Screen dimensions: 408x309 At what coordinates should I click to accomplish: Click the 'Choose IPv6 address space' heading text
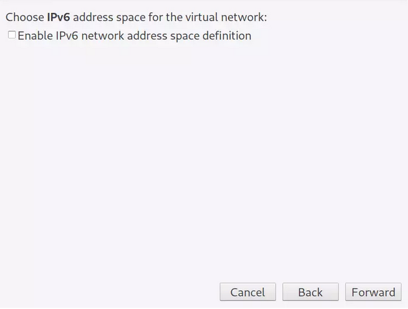click(x=136, y=18)
